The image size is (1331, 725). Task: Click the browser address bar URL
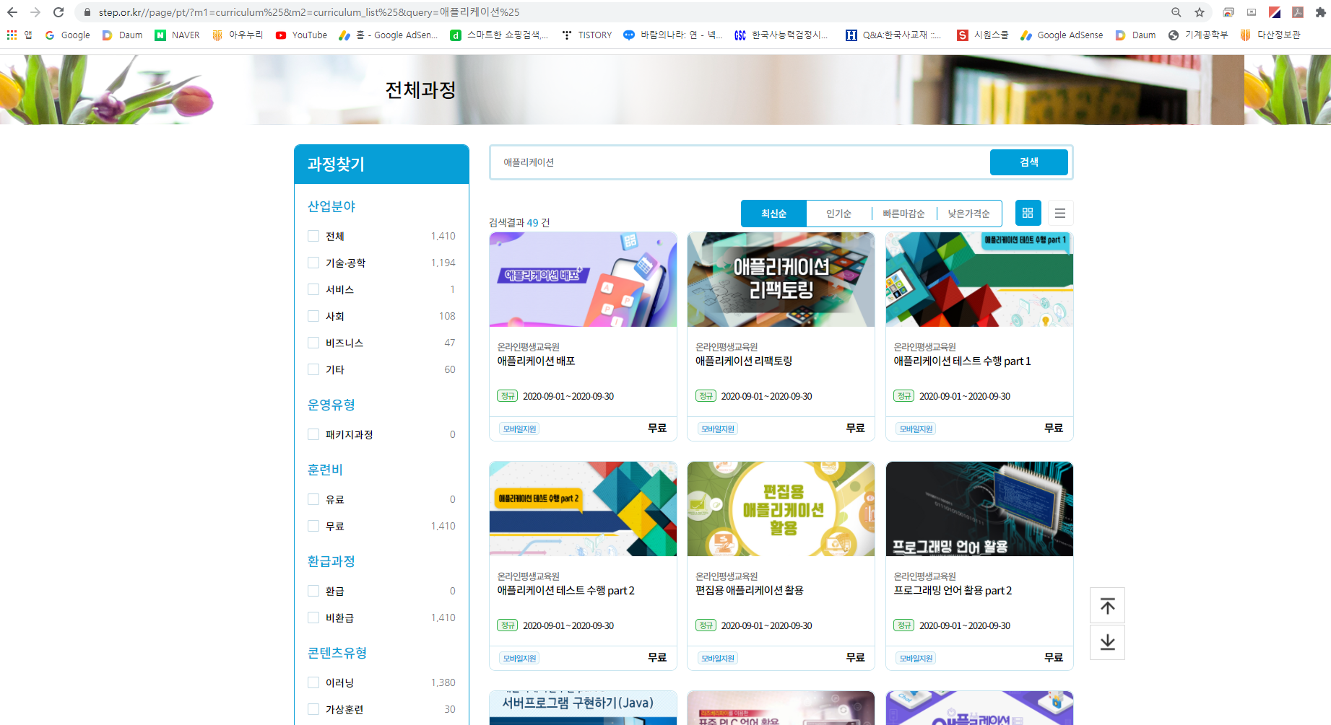pos(309,12)
